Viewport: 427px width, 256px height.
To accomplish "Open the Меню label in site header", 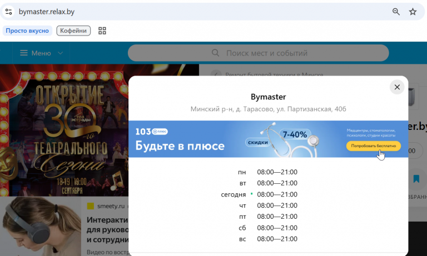I will (x=41, y=53).
